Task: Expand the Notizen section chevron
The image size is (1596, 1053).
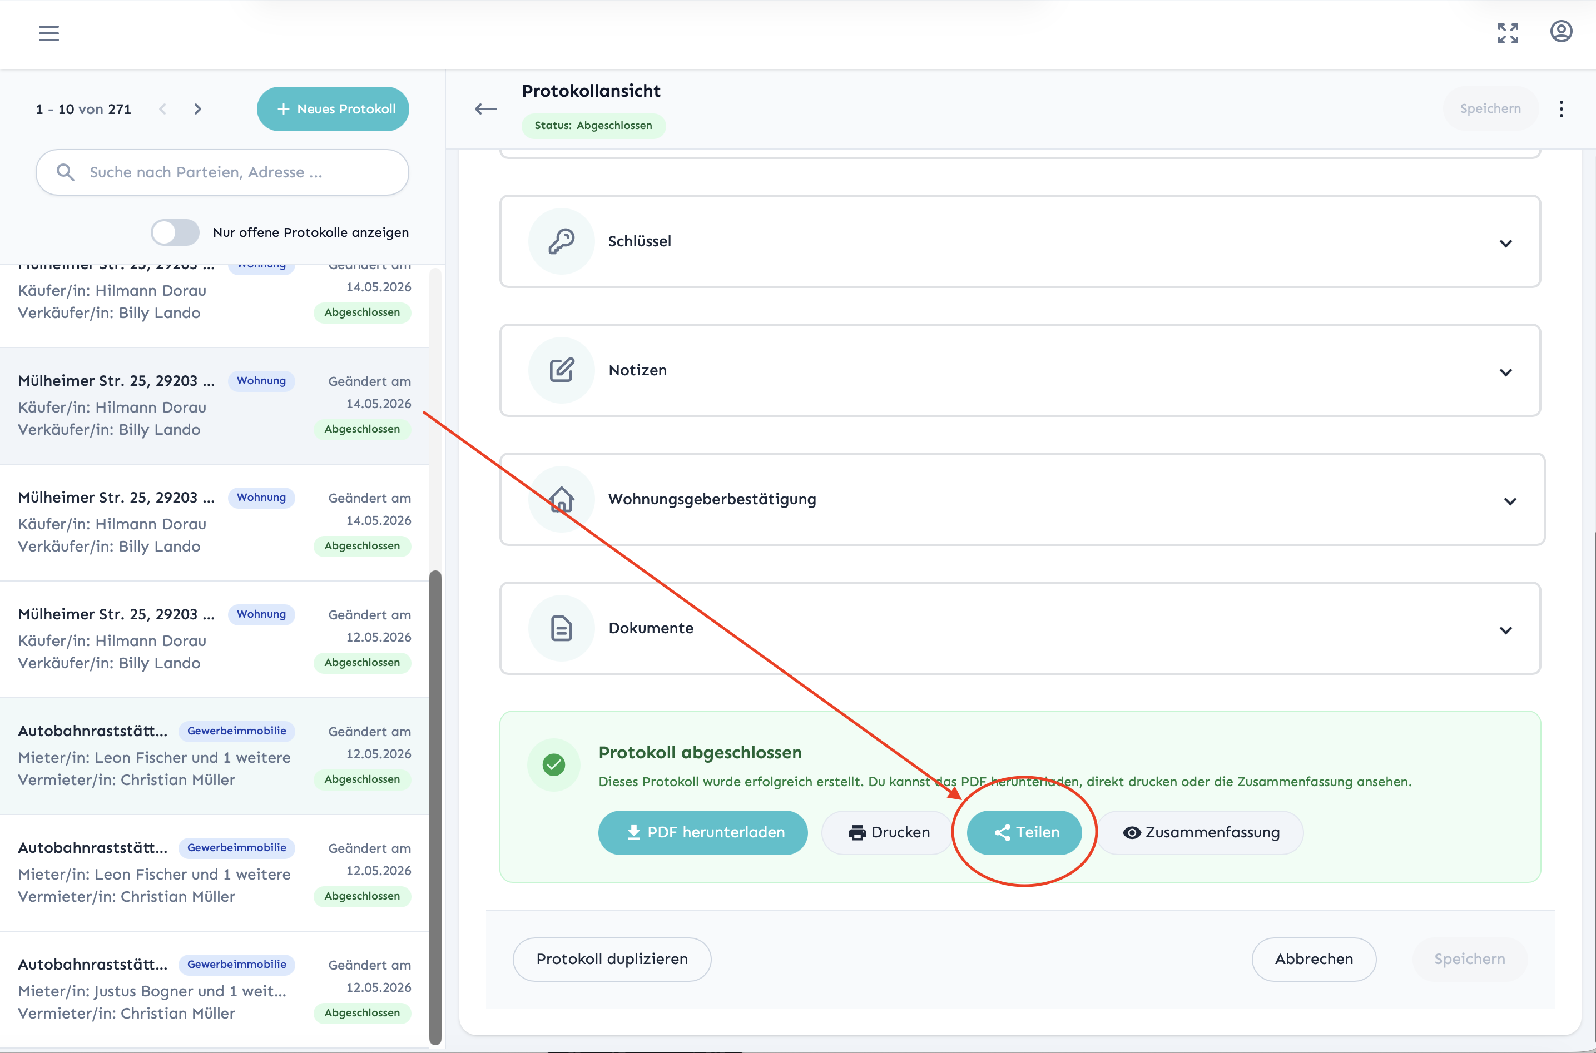Action: click(x=1505, y=372)
